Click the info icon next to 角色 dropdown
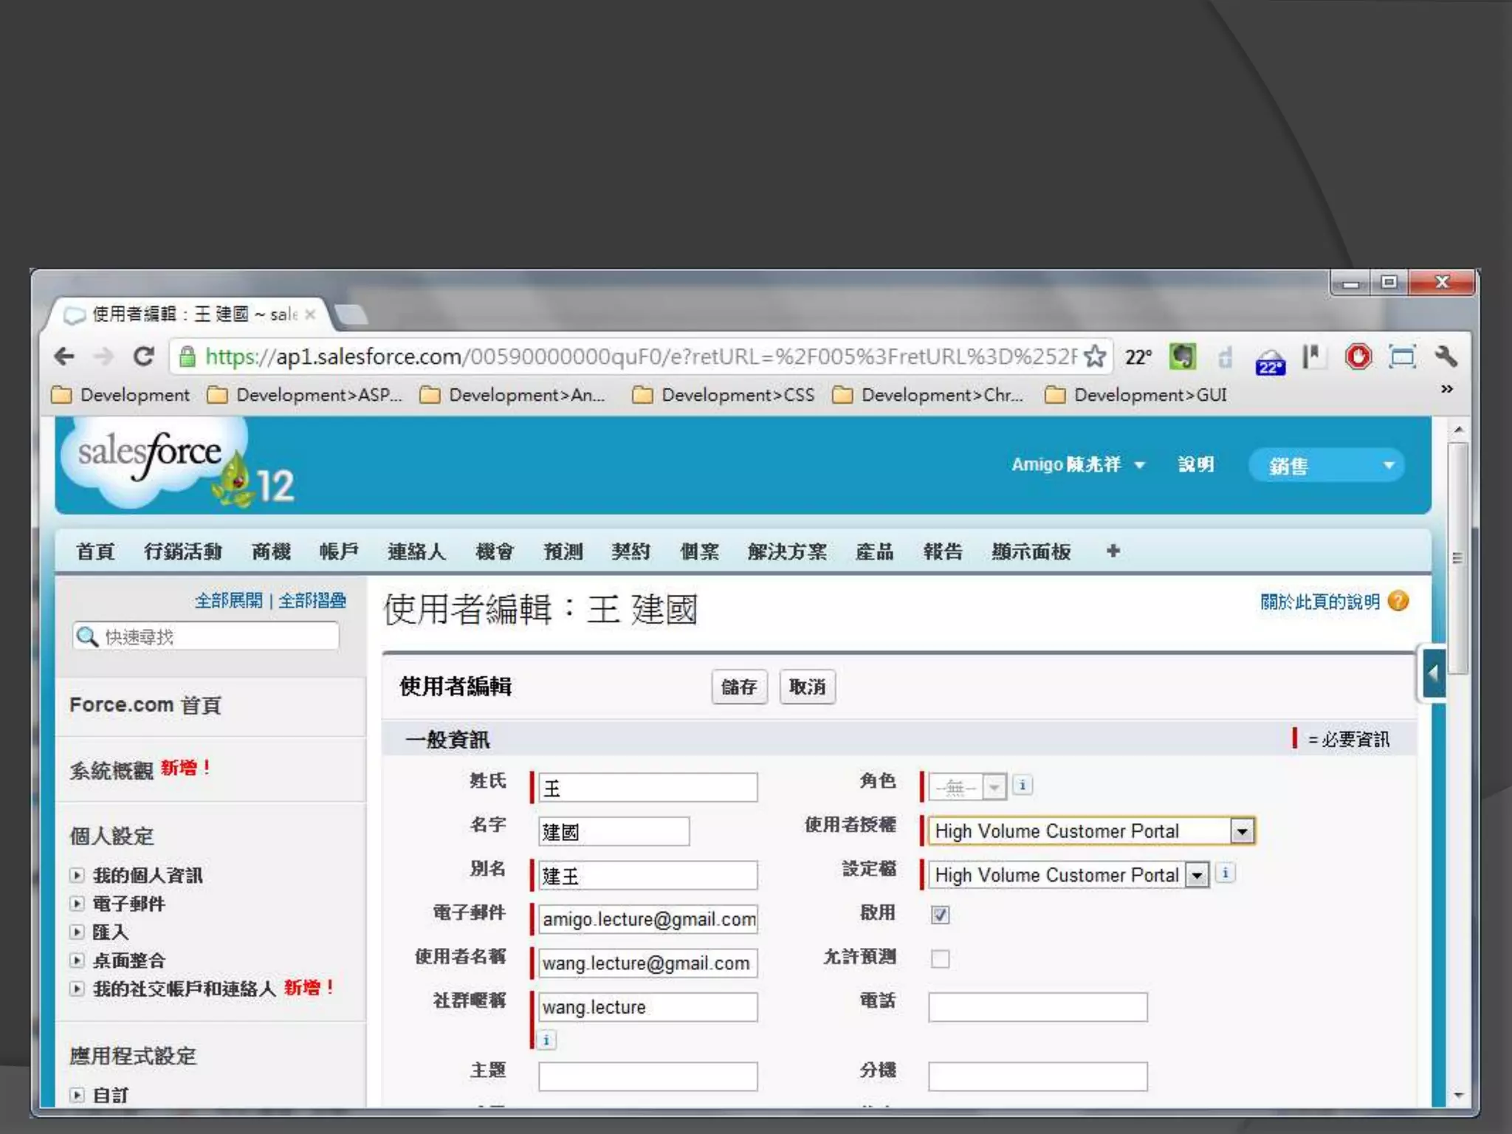 click(1023, 786)
